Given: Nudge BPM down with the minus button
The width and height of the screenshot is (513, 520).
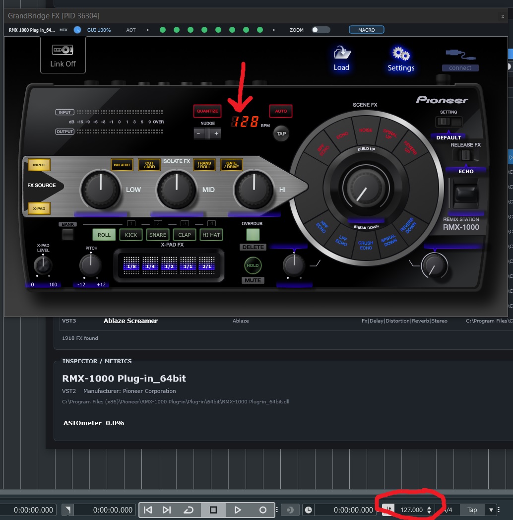Looking at the screenshot, I should pos(198,133).
